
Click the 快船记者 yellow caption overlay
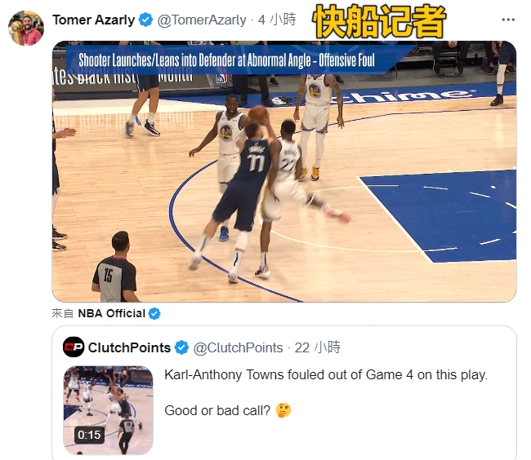tap(379, 21)
